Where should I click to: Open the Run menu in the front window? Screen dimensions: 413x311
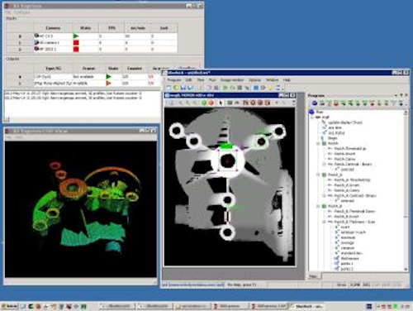pyautogui.click(x=212, y=80)
